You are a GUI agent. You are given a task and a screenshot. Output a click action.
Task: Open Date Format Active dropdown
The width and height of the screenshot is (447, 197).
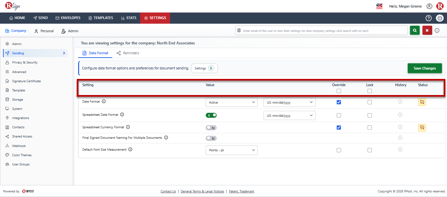[x=232, y=102]
